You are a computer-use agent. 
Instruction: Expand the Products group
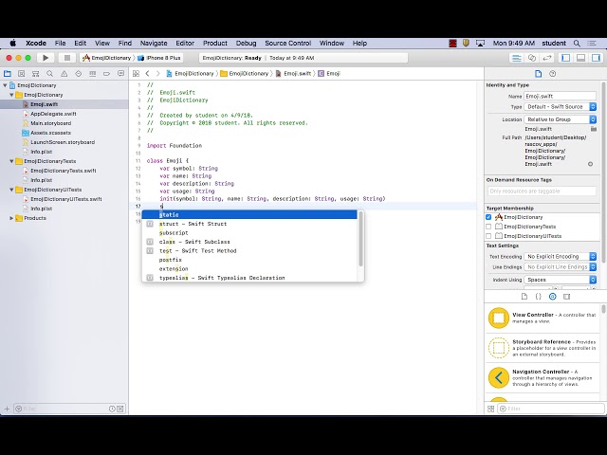[11, 218]
